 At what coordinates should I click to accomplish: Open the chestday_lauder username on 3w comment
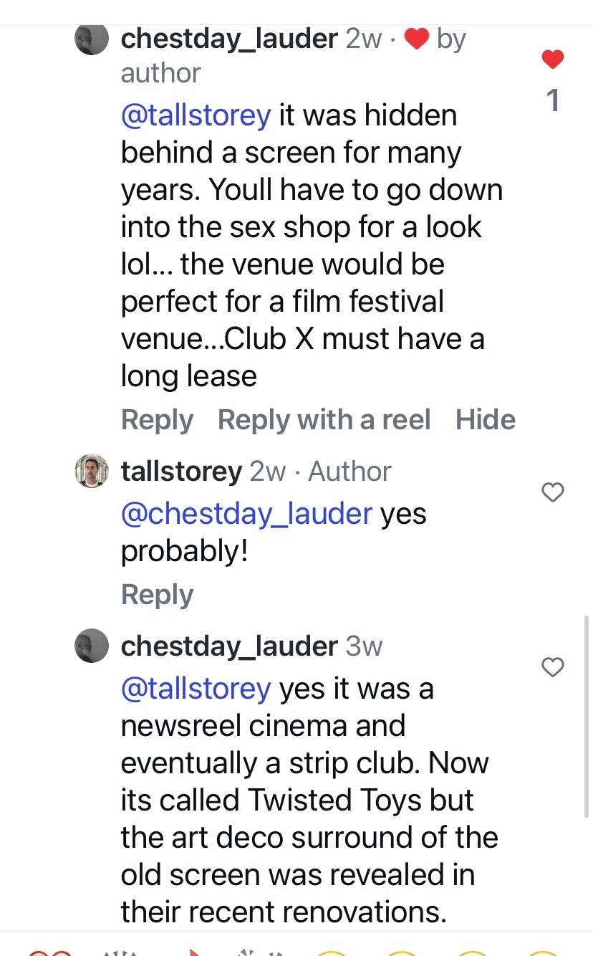[x=229, y=646]
